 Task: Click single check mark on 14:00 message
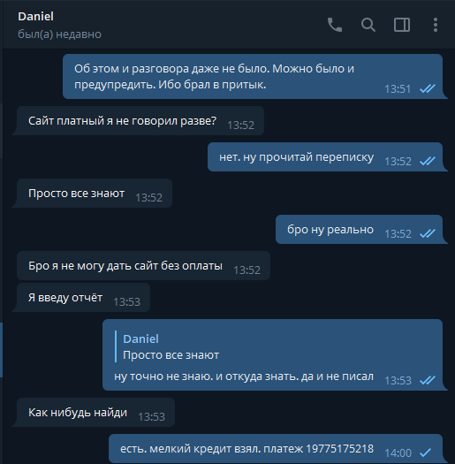[x=426, y=453]
